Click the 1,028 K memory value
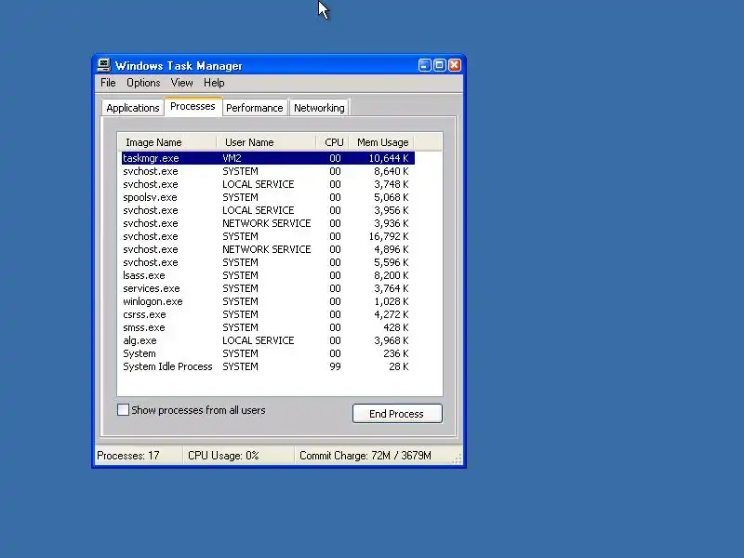 pos(391,301)
